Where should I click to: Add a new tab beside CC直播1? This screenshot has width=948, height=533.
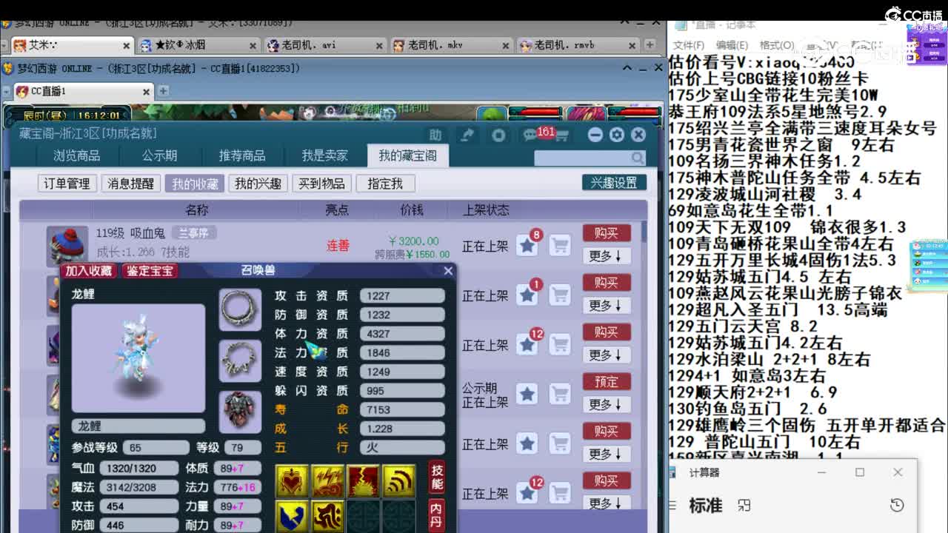[x=163, y=91]
